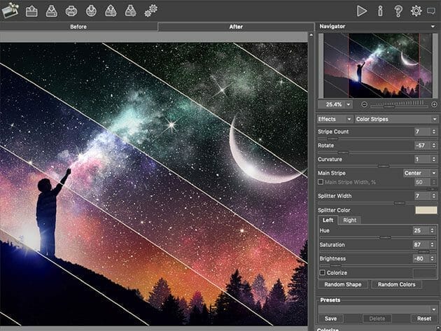Select the Right color tab
This screenshot has height=331, width=441.
coord(349,220)
